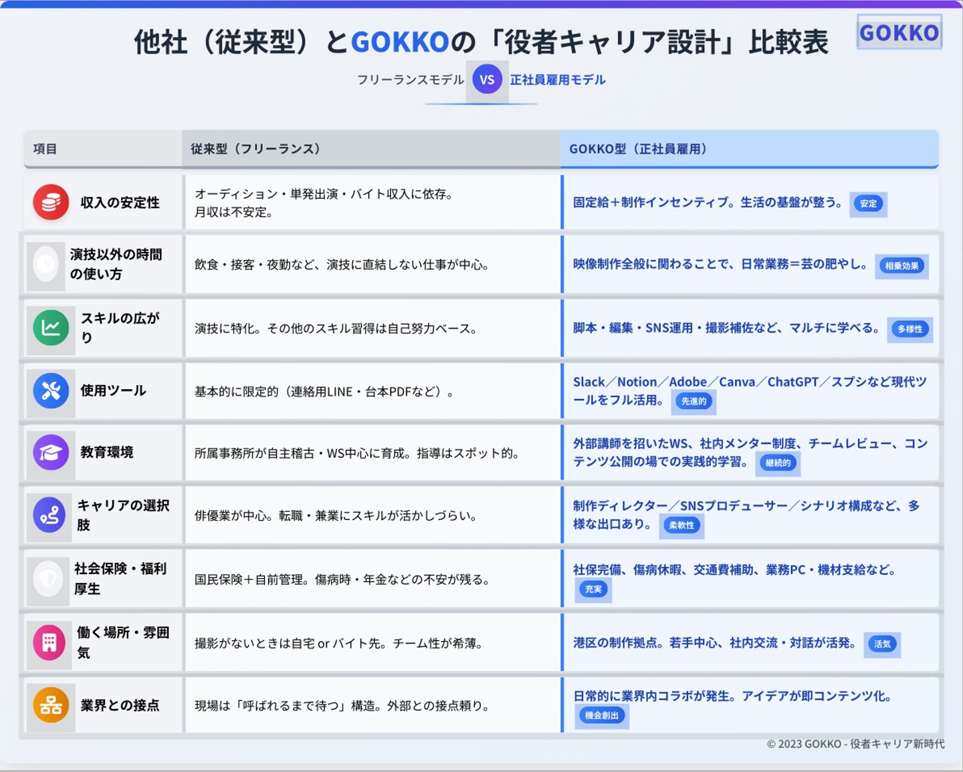Click the clock icon beside 演技以外の時間の使い方
Image resolution: width=963 pixels, height=772 pixels.
coord(46,264)
